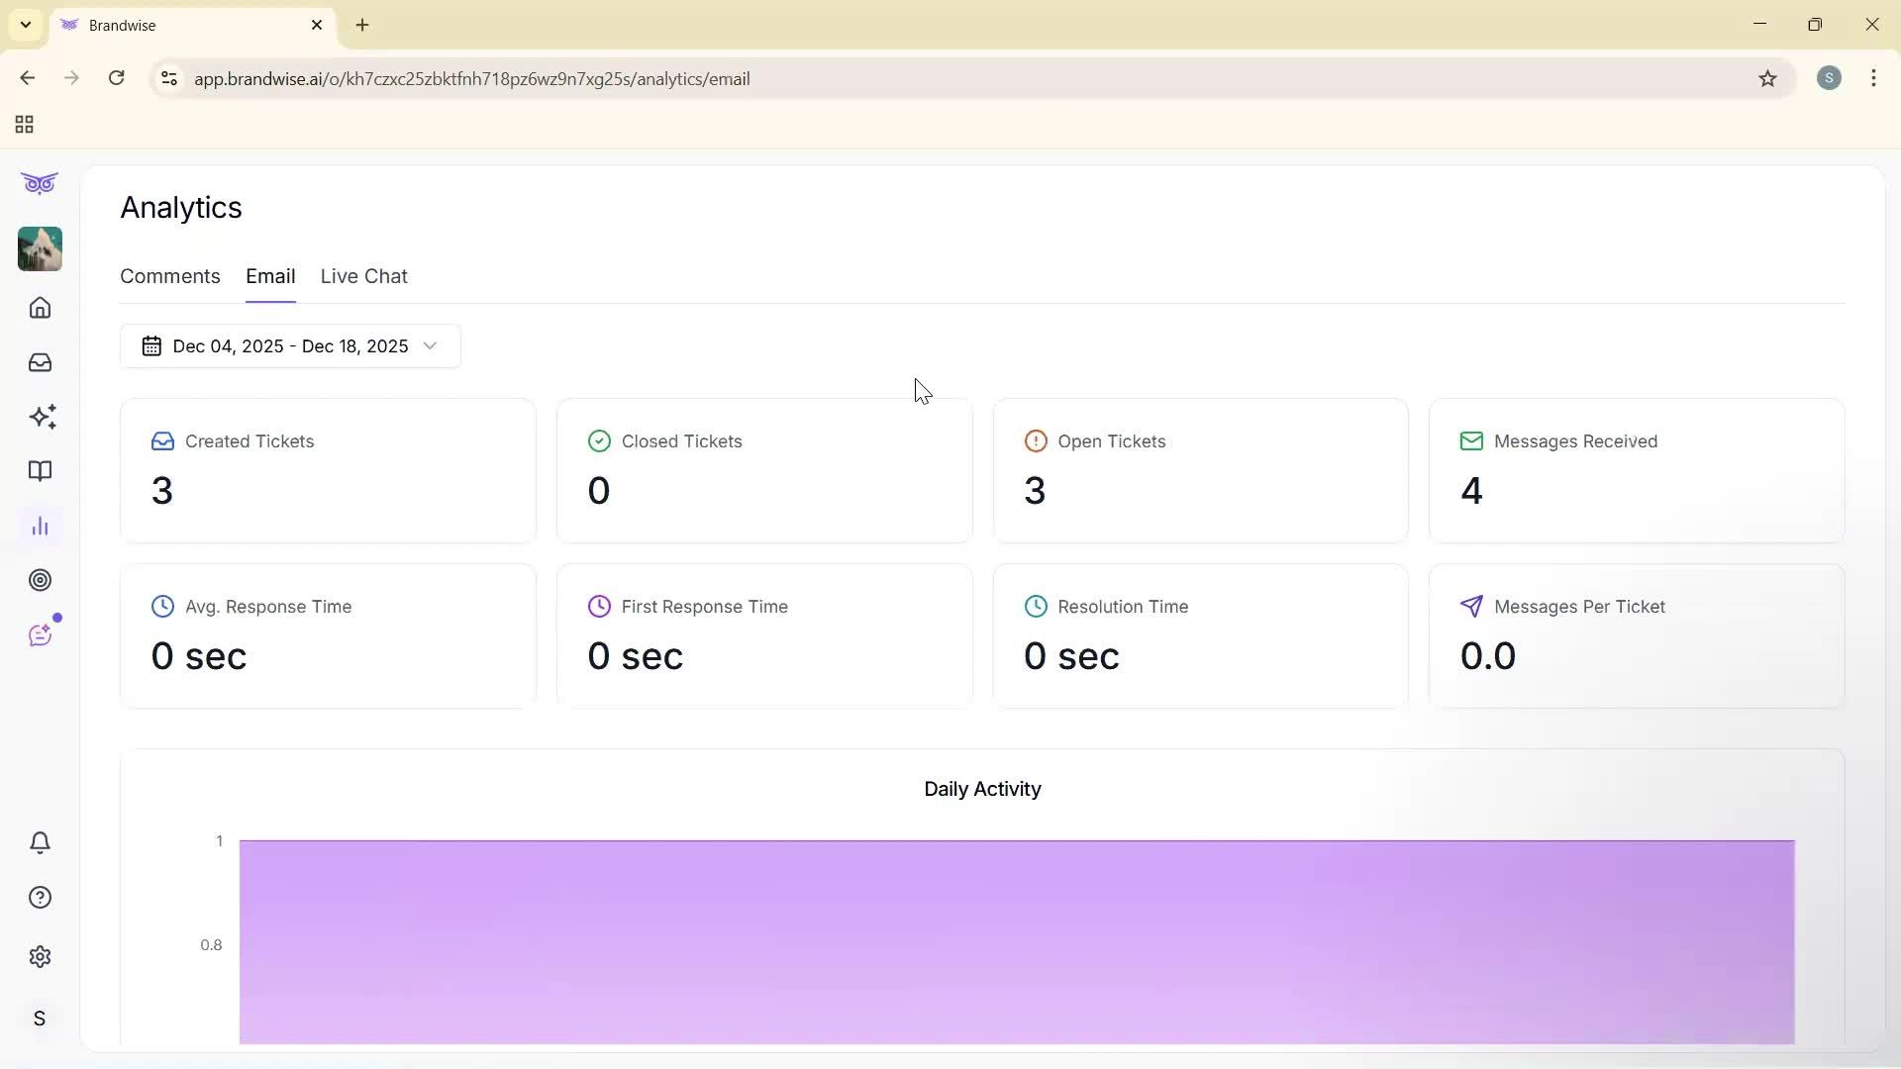The width and height of the screenshot is (1901, 1069).
Task: Click the bullseye target icon
Action: point(40,580)
